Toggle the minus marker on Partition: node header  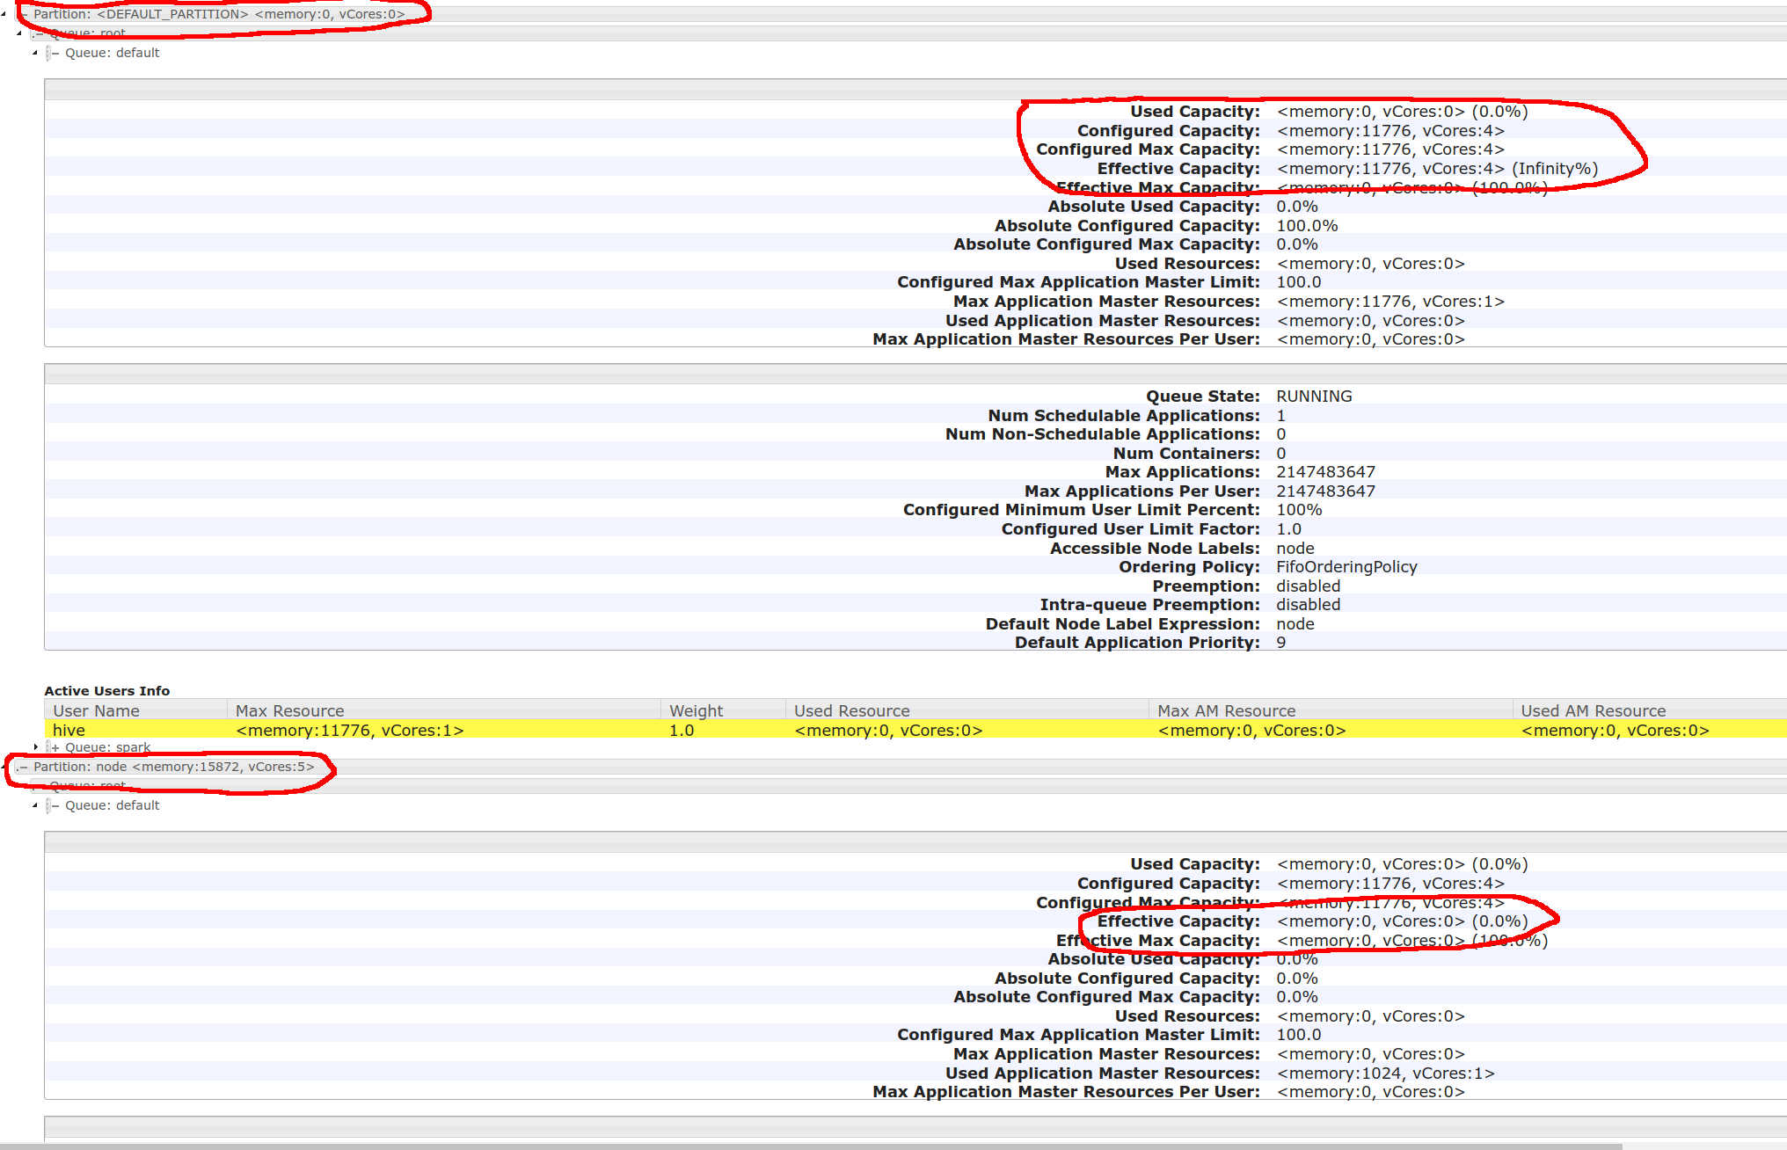25,767
